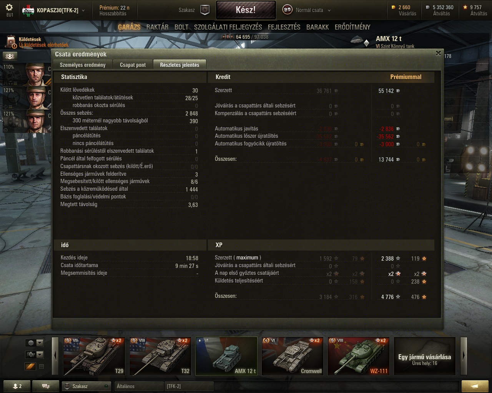
Task: Open the Csapat pont tab
Action: coord(133,64)
